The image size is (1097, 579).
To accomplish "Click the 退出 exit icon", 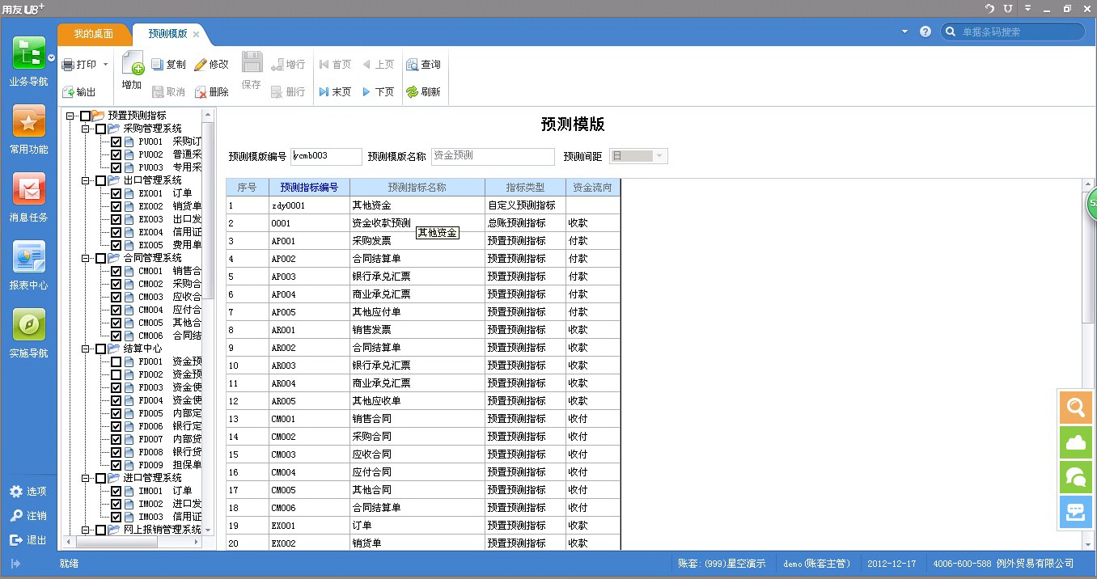I will (x=16, y=540).
